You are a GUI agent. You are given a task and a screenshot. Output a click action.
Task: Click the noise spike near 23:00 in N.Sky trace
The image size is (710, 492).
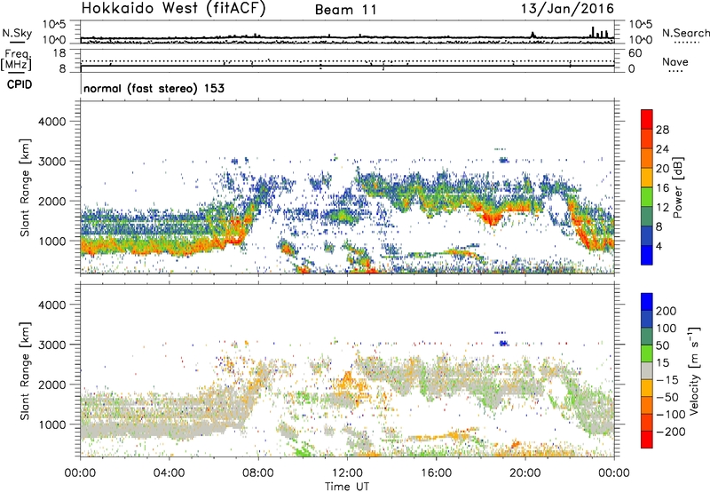(593, 32)
